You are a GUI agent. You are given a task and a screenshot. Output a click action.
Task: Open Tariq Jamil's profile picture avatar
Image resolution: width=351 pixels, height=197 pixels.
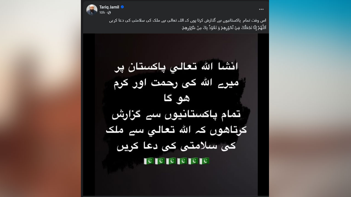pos(92,10)
